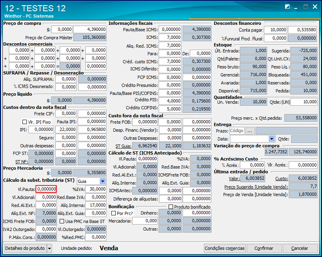322x257 pixels.
Task: Click the Crédito COFINS field with 5,0000
Action: coord(170,109)
